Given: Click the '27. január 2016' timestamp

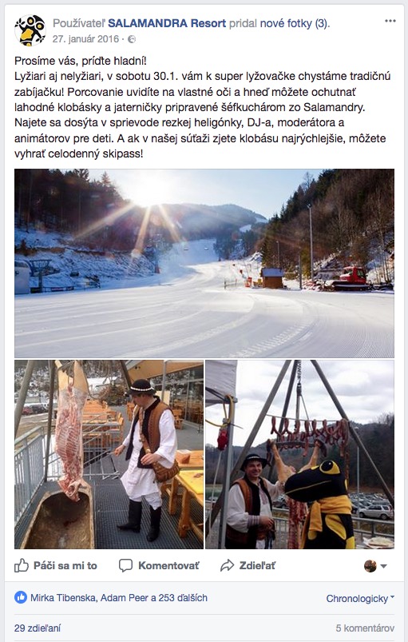Looking at the screenshot, I should pos(85,39).
